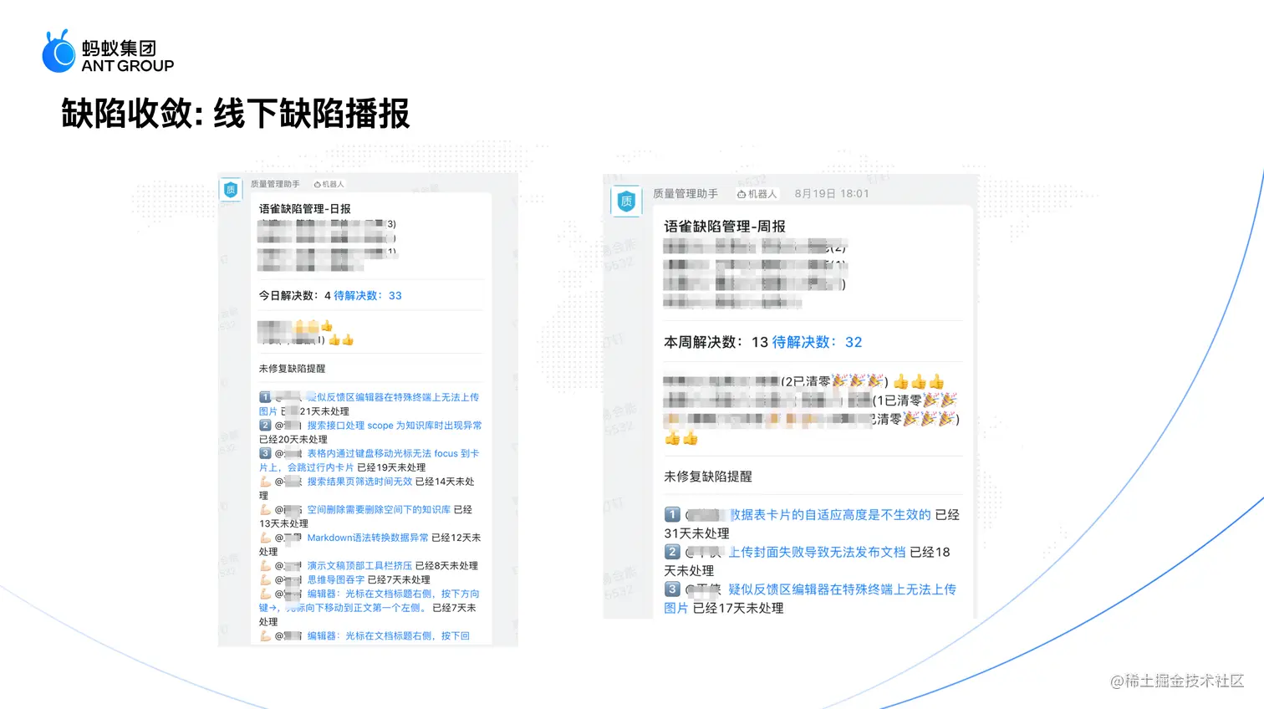
Task: Open 数据表卡片的自适应高度是不生效的 link in 周报
Action: tap(830, 514)
